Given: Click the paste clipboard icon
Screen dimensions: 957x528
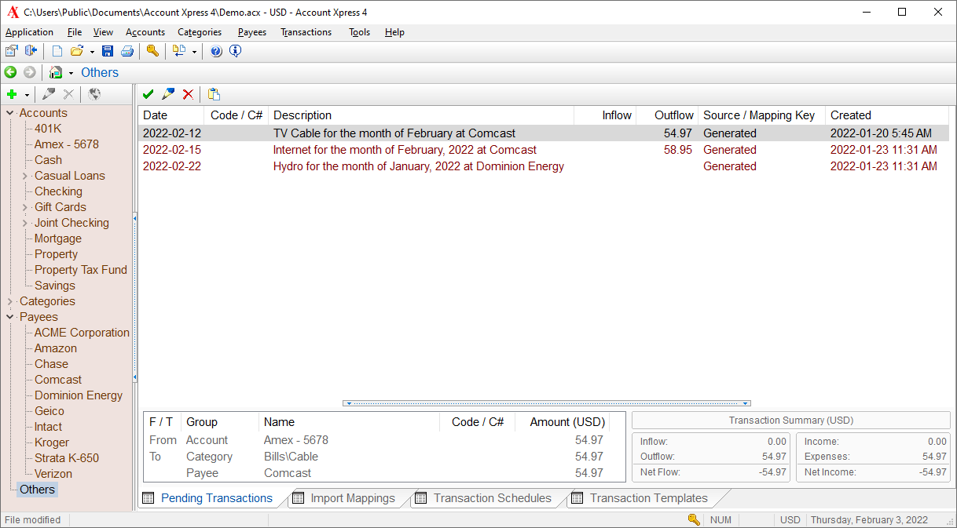Looking at the screenshot, I should pos(214,94).
